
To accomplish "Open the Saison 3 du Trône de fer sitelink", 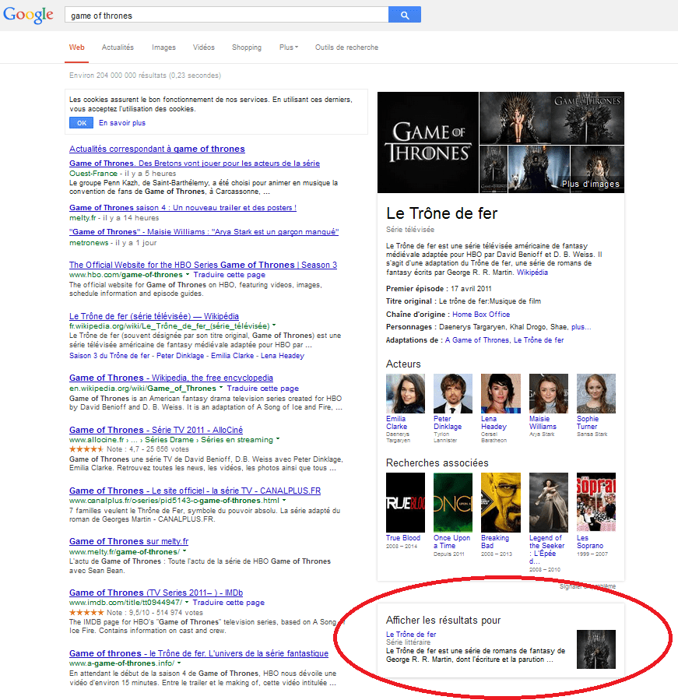I will [x=109, y=356].
